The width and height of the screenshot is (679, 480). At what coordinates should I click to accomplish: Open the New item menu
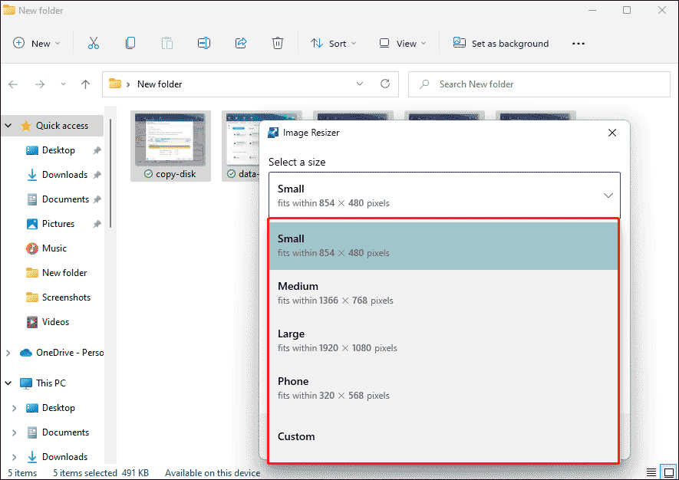coord(36,43)
